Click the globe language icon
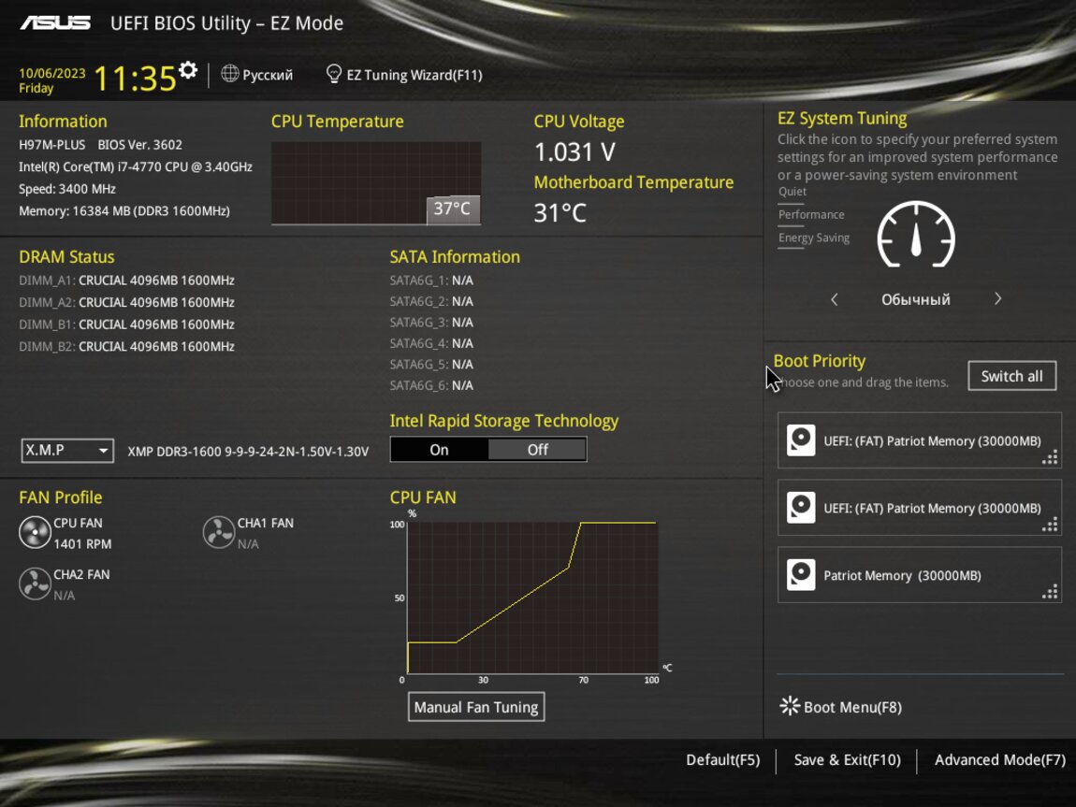Viewport: 1076px width, 807px height. tap(229, 74)
